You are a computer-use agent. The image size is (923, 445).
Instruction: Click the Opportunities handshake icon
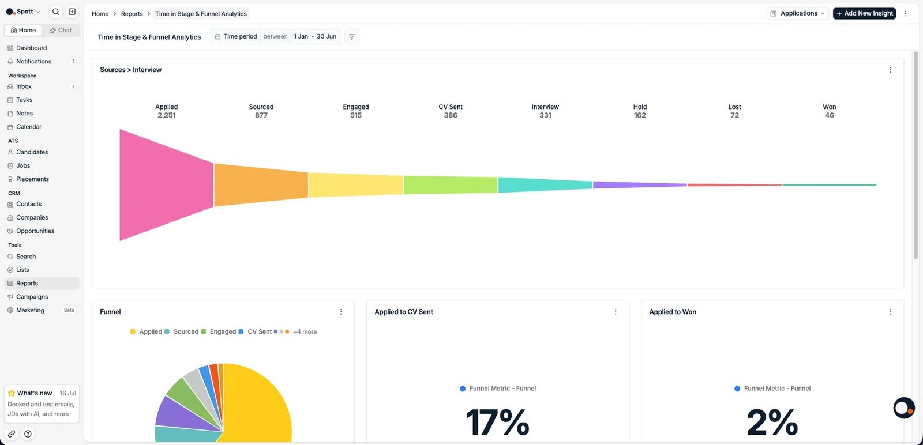click(10, 231)
